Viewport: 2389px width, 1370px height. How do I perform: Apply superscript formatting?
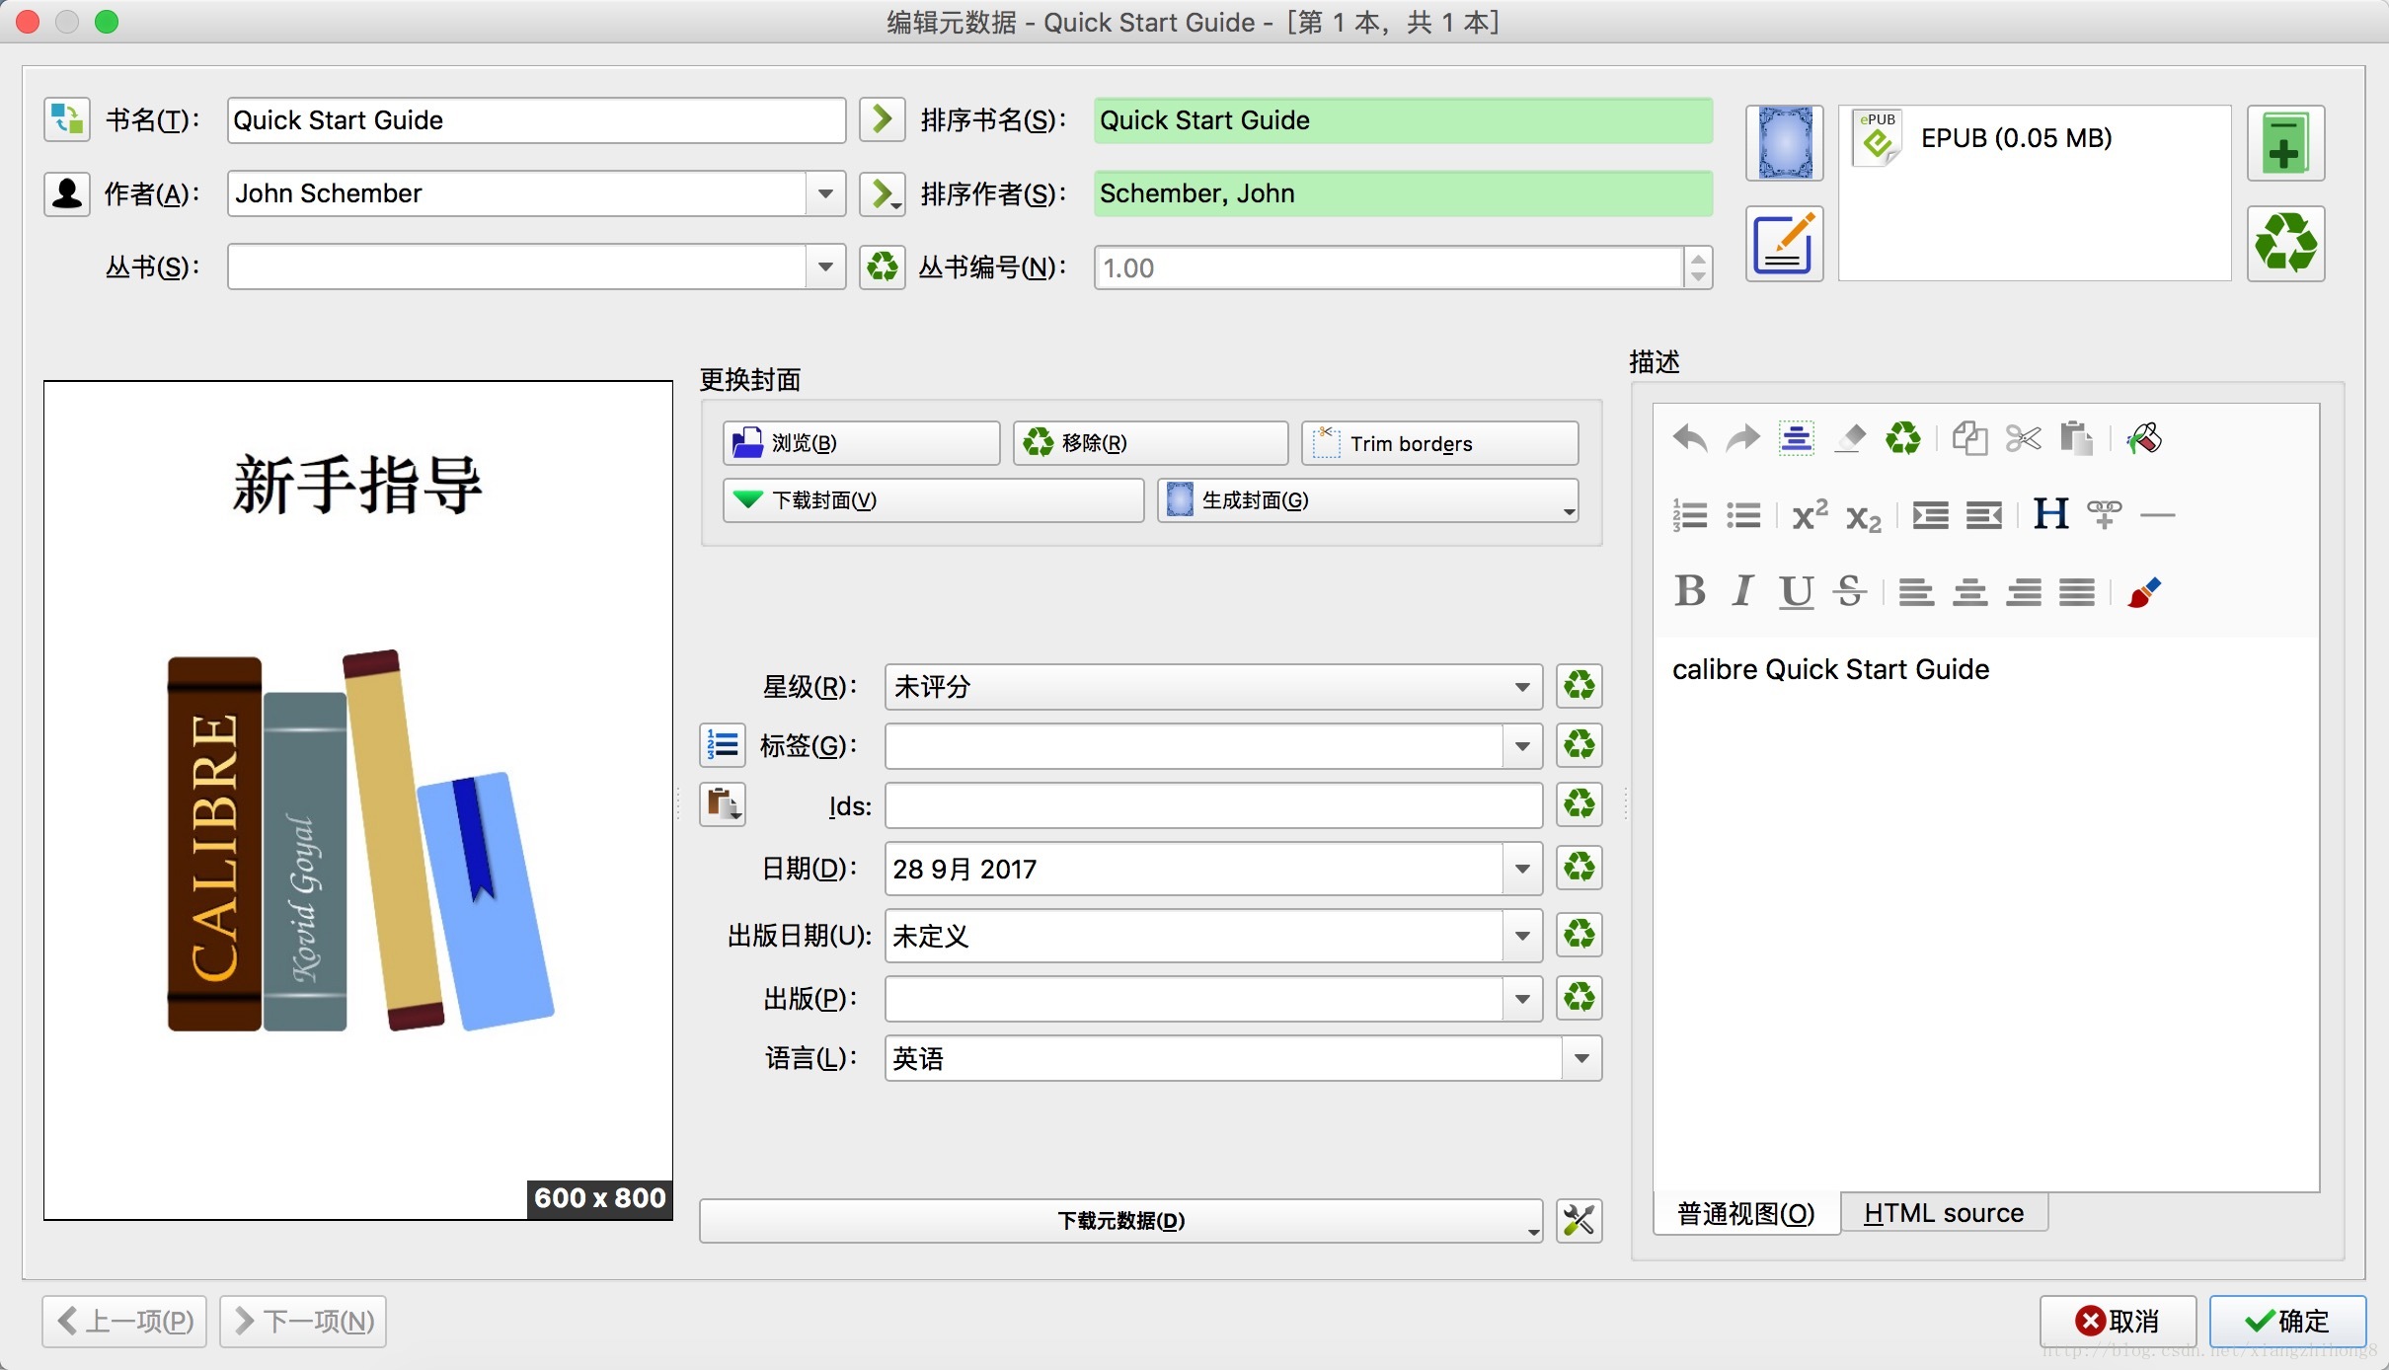tap(1810, 514)
